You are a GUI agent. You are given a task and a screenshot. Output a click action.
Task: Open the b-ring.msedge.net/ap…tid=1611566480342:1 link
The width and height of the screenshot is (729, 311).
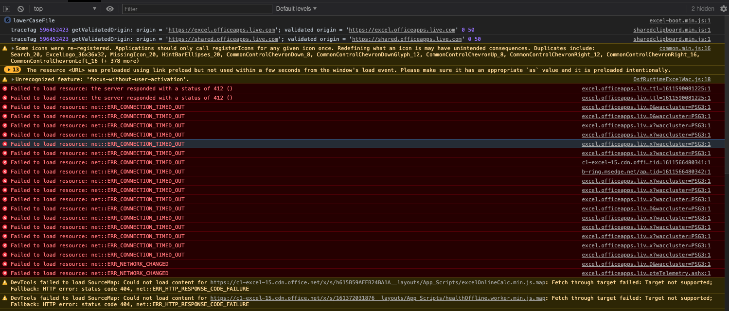[646, 172]
